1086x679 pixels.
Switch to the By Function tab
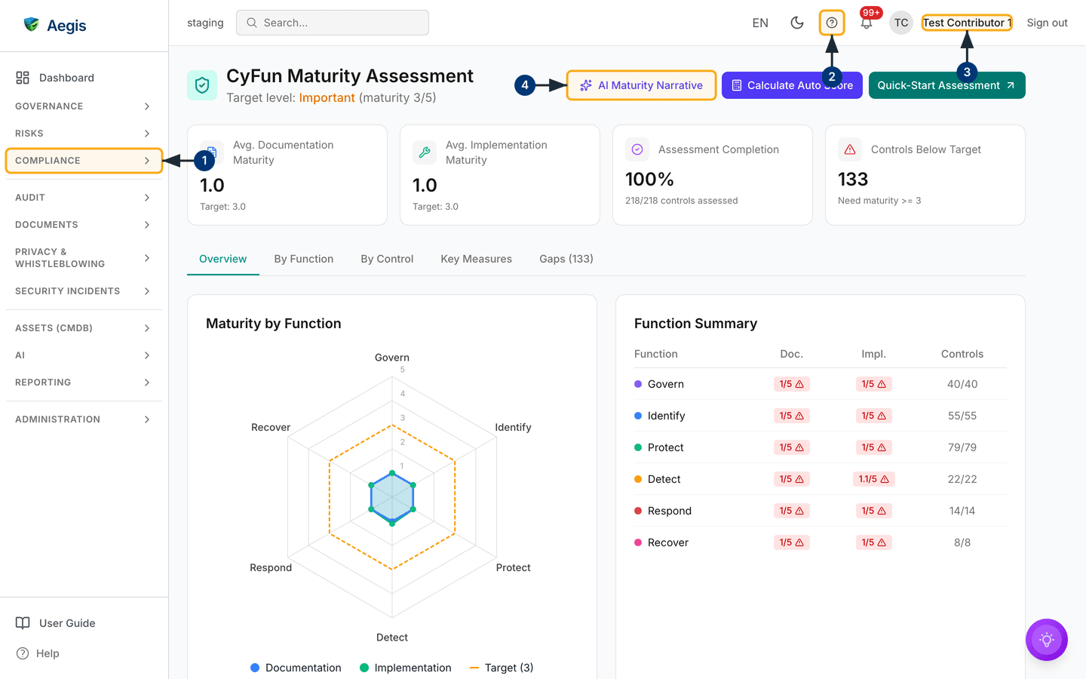tap(304, 259)
